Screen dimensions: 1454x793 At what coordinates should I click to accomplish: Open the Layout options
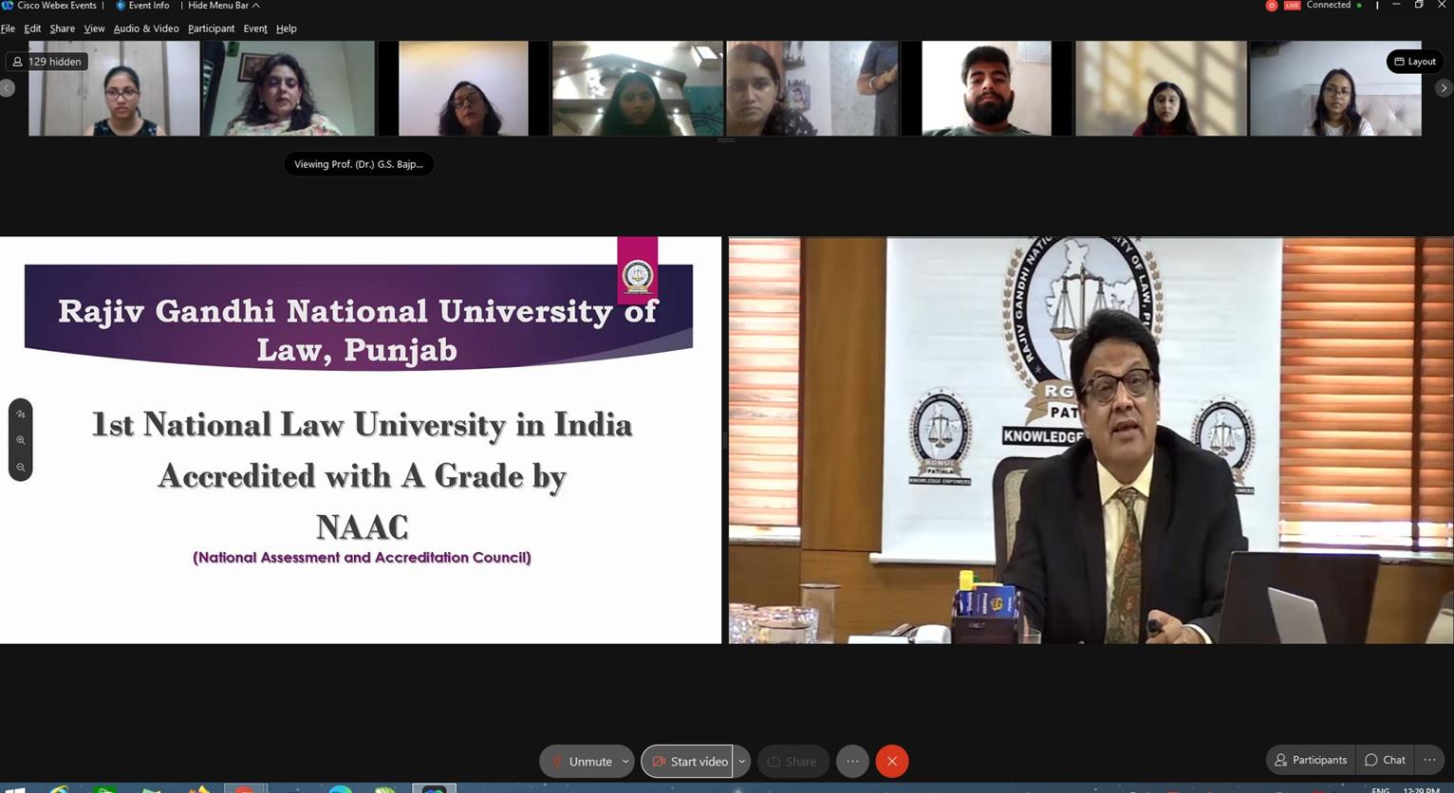(1415, 62)
